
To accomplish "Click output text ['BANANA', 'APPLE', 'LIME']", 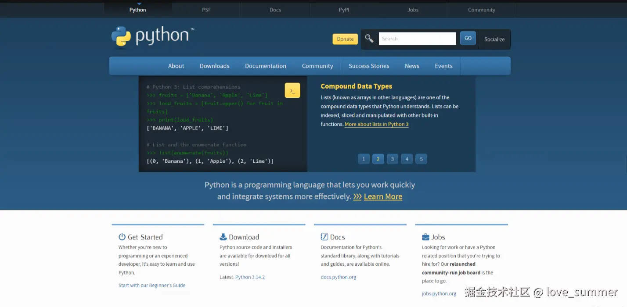I will point(187,128).
